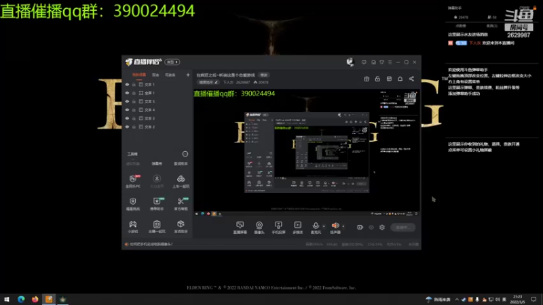This screenshot has height=305, width=543.
Task: Lock the 文本 2 layer
Action: (x=134, y=127)
